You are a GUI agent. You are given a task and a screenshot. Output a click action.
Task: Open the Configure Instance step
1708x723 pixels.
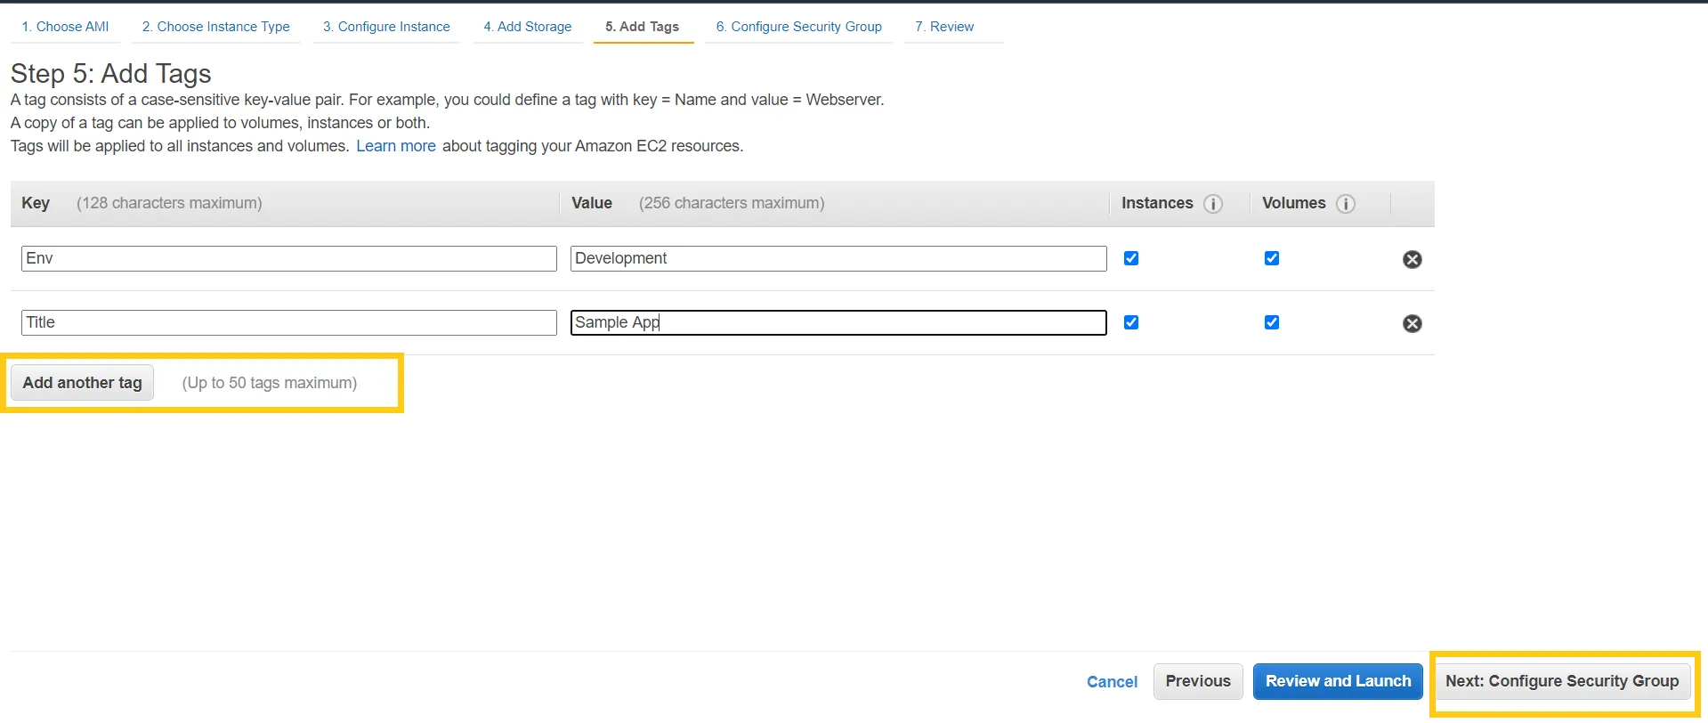point(386,27)
